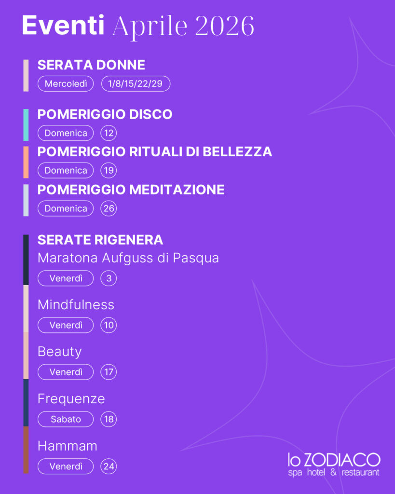Click the circled date 18

[x=109, y=419]
